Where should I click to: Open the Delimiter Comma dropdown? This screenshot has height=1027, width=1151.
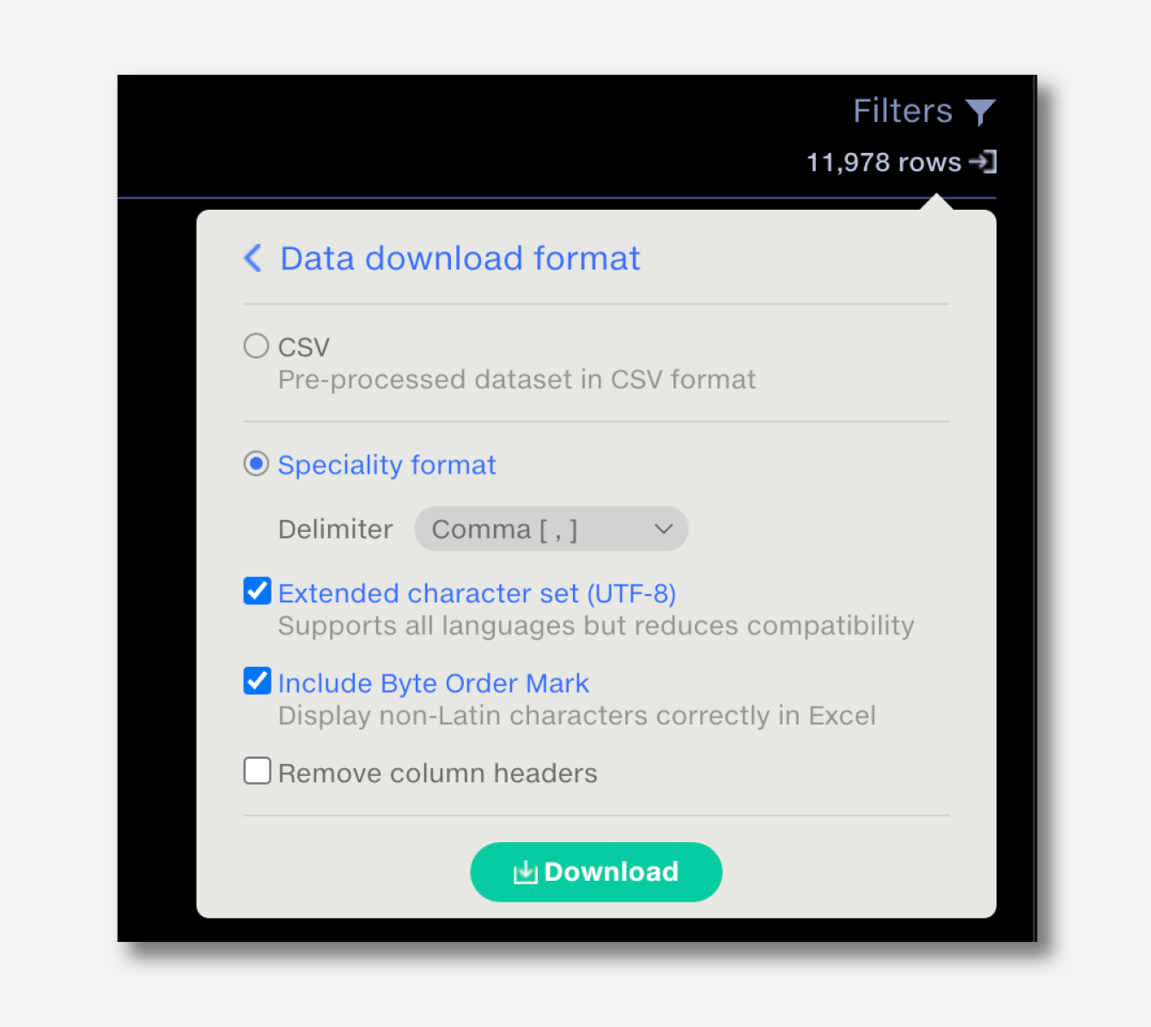pyautogui.click(x=551, y=529)
